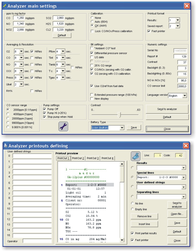The width and height of the screenshot is (196, 251).
Task: Click user defined string field 0
Action: (32, 156)
